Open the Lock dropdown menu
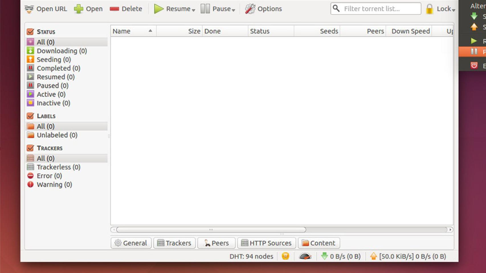The height and width of the screenshot is (273, 486). (x=453, y=10)
